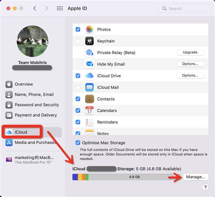This screenshot has height=197, width=215.
Task: Click the Keychain icon
Action: (89, 41)
